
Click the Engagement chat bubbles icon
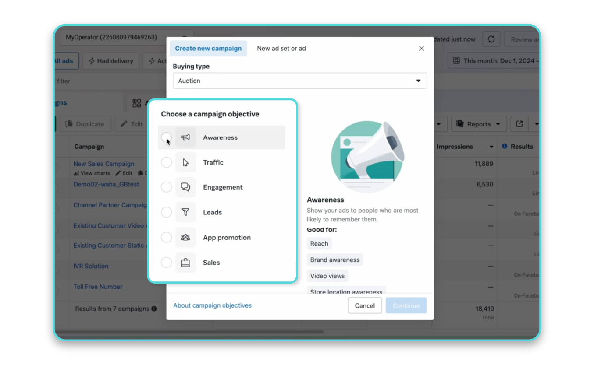[185, 187]
